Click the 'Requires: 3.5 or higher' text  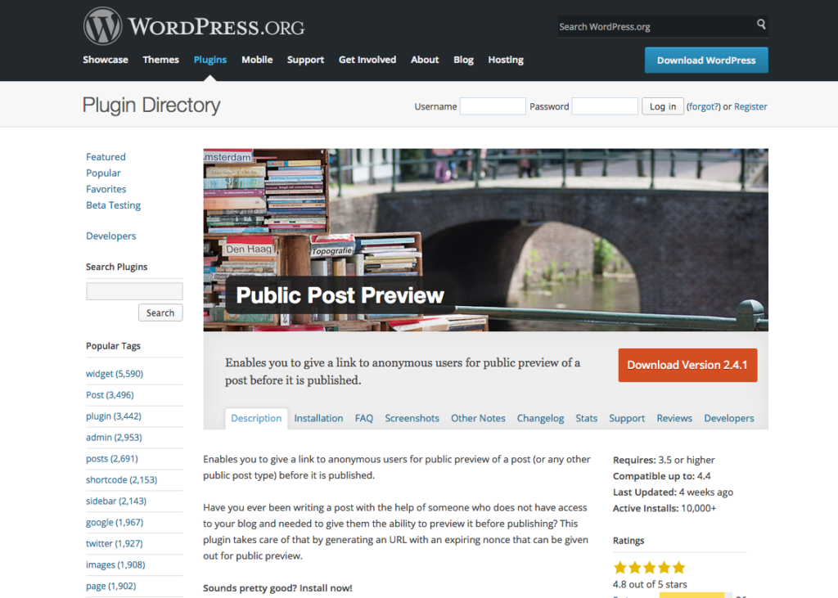click(x=664, y=460)
